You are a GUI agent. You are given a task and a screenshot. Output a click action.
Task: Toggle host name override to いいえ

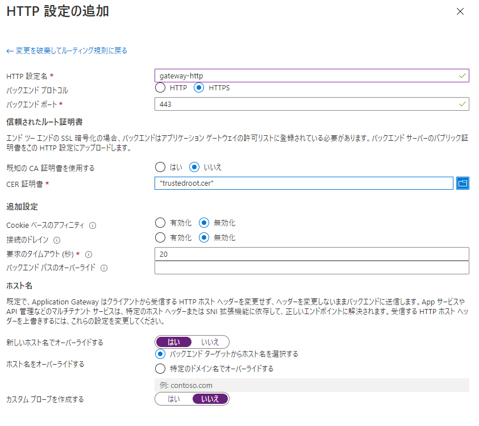[x=210, y=342]
